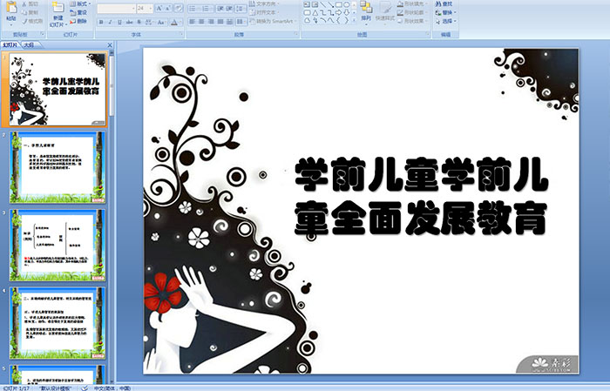Pick the arrow line shape in gallery

click(330, 4)
